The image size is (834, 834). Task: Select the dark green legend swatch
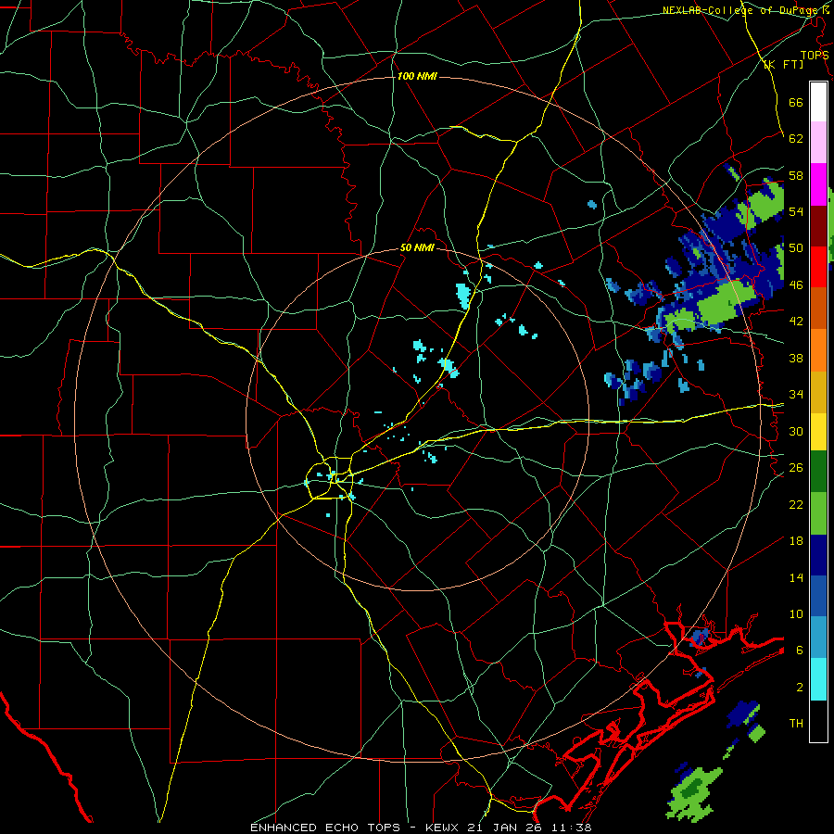[x=818, y=472]
